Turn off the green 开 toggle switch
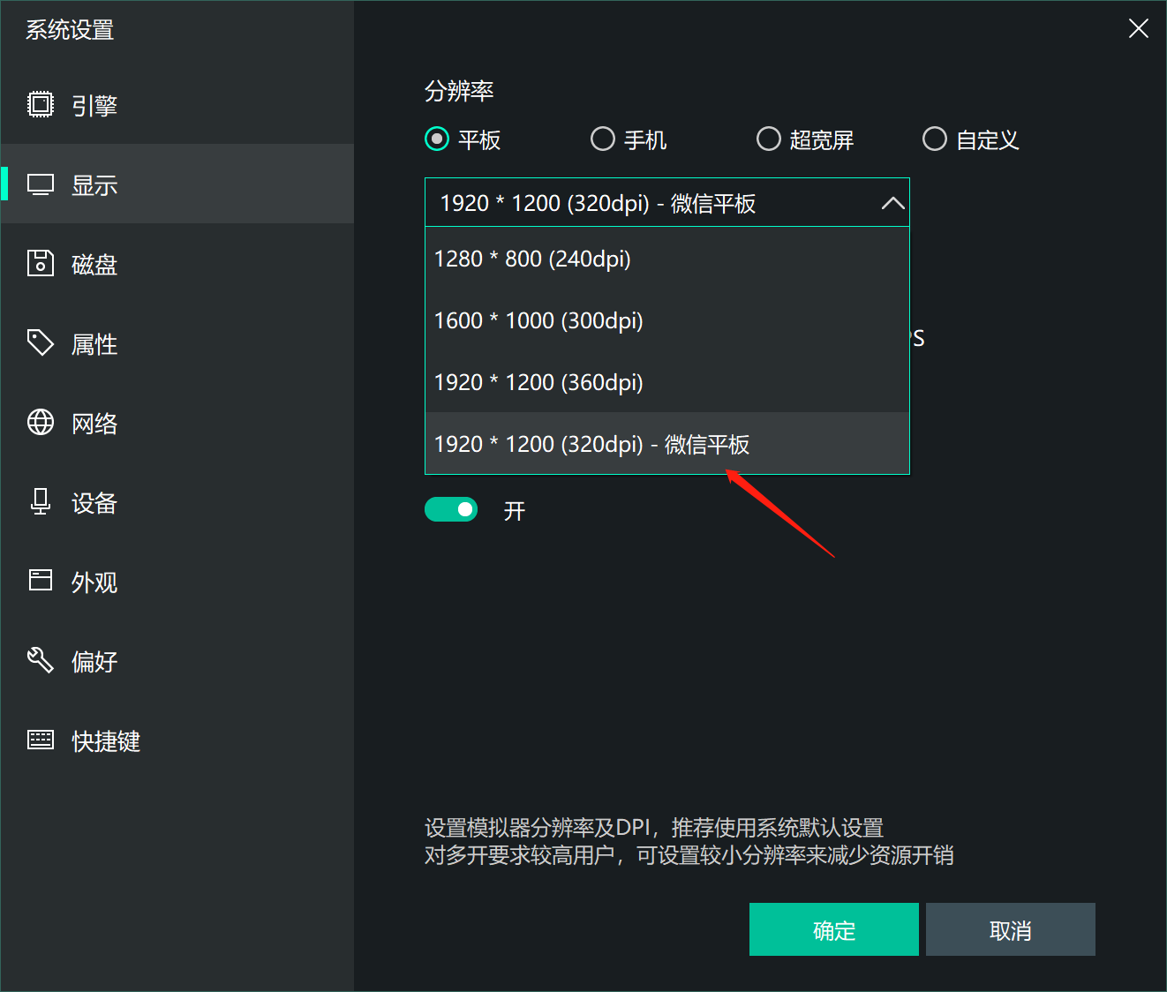1167x992 pixels. [451, 510]
